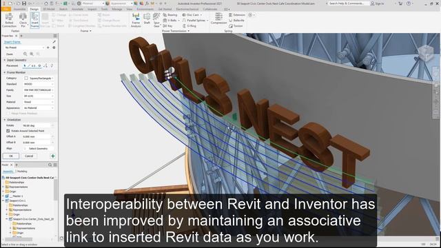The image size is (441, 248).
Task: Collapse the Orientation section
Action: click(x=5, y=119)
